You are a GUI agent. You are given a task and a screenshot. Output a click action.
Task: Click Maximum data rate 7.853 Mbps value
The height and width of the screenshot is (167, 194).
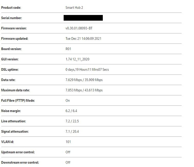click(x=73, y=90)
